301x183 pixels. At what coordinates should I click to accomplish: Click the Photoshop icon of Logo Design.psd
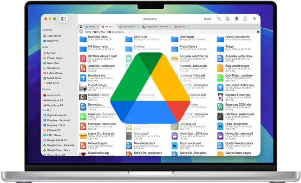point(220,126)
